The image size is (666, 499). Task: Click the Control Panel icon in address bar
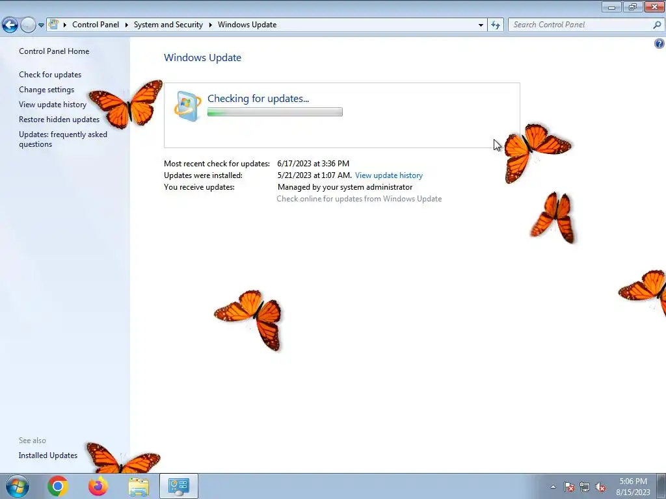(x=53, y=25)
